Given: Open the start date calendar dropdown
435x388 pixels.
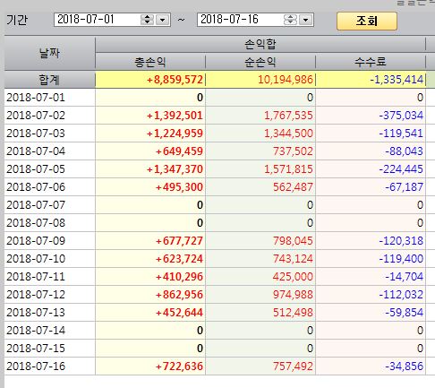Looking at the screenshot, I should click(x=163, y=20).
